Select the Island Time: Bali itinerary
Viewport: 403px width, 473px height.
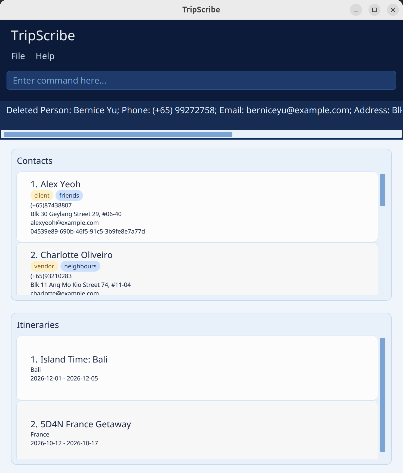(197, 368)
